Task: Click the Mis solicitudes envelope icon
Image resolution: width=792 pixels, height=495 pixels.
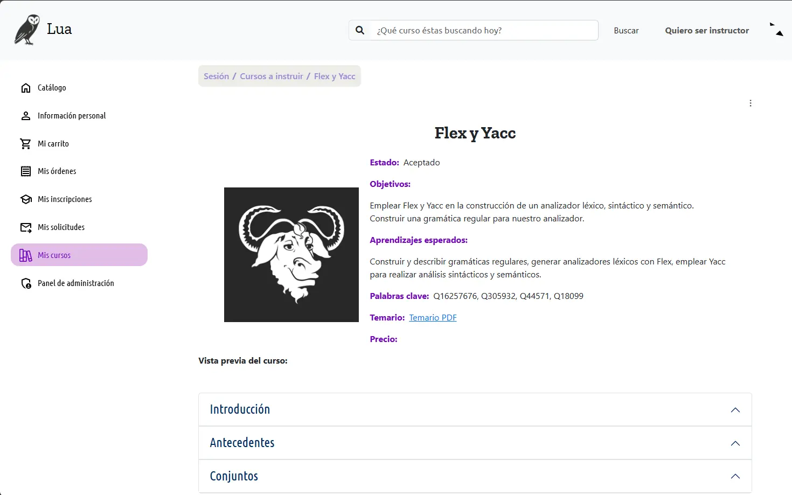Action: (26, 227)
